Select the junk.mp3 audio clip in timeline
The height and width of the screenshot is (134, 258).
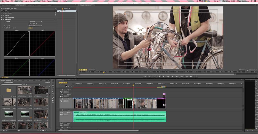click(x=119, y=117)
